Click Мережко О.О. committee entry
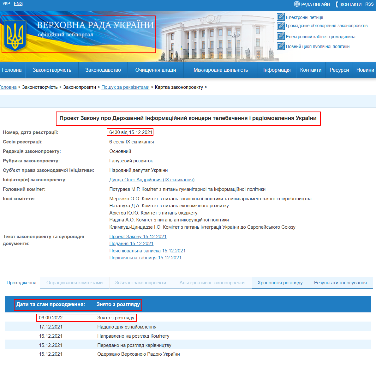This screenshot has height=368, width=376. [210, 199]
